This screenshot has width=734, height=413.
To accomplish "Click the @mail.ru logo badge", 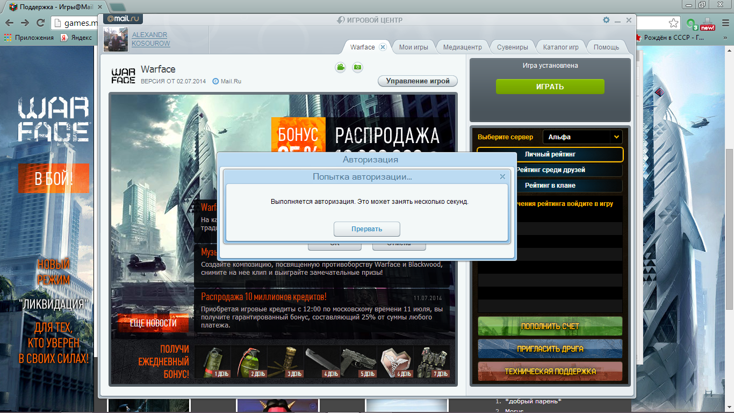I will coord(123,19).
